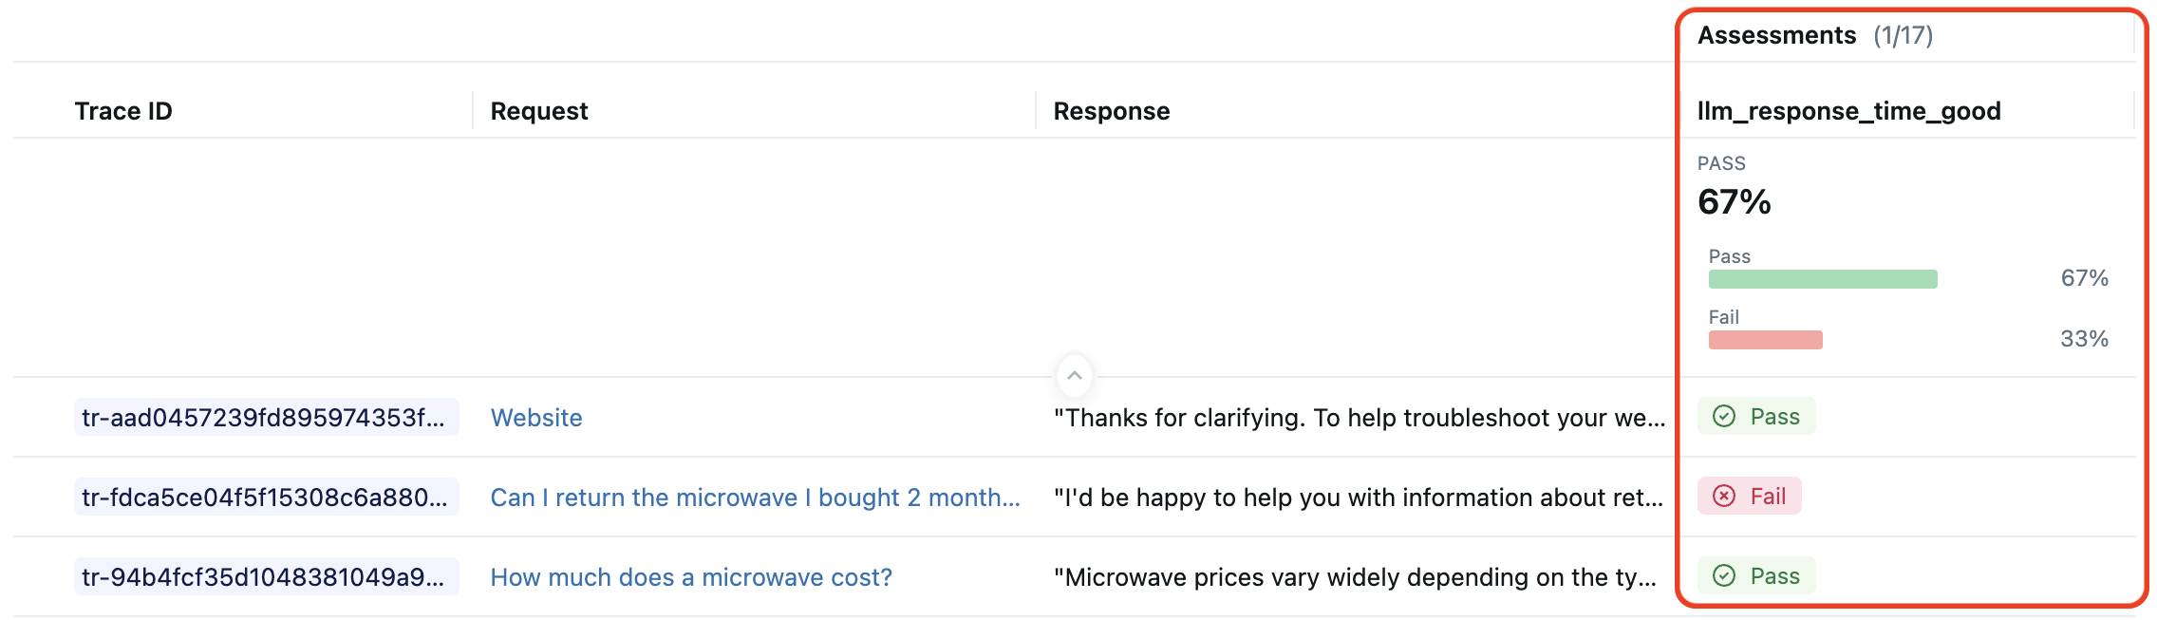Open the microwave return request link
The image size is (2157, 620).
[x=755, y=498]
